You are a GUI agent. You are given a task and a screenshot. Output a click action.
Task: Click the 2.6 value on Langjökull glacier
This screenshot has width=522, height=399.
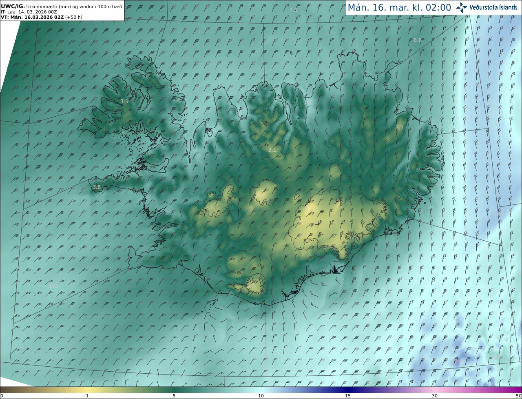click(x=210, y=208)
